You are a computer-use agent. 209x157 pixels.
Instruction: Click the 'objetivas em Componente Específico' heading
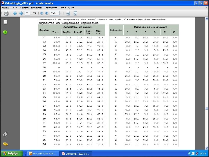pos(69,23)
